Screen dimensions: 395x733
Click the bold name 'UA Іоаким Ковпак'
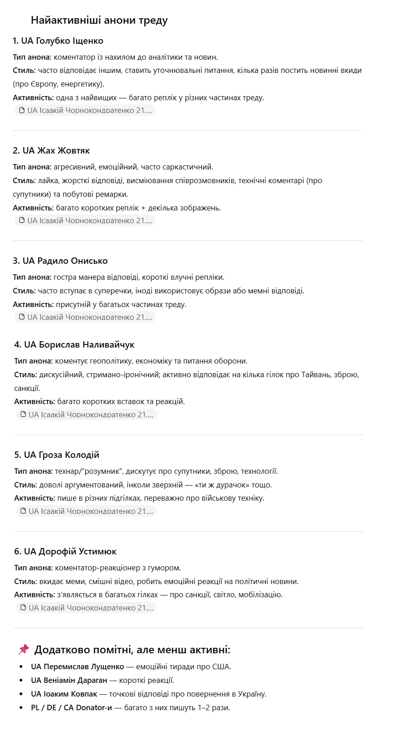click(64, 694)
